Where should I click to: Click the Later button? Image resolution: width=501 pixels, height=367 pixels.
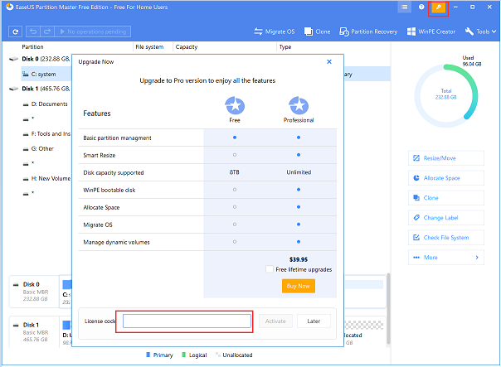click(x=314, y=321)
